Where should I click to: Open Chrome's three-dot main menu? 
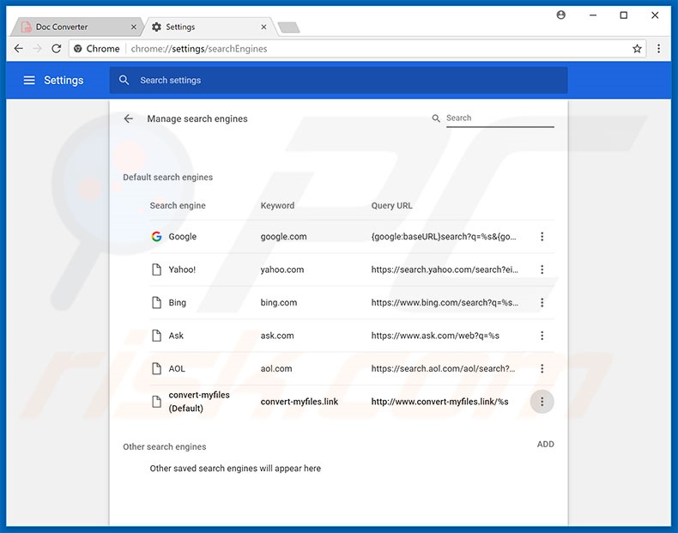(x=659, y=49)
